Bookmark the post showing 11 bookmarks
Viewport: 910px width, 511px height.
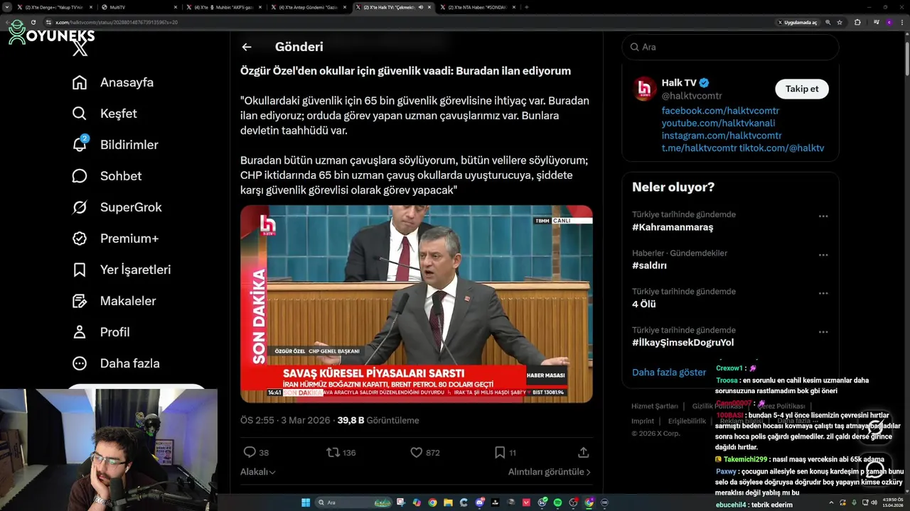tap(505, 452)
